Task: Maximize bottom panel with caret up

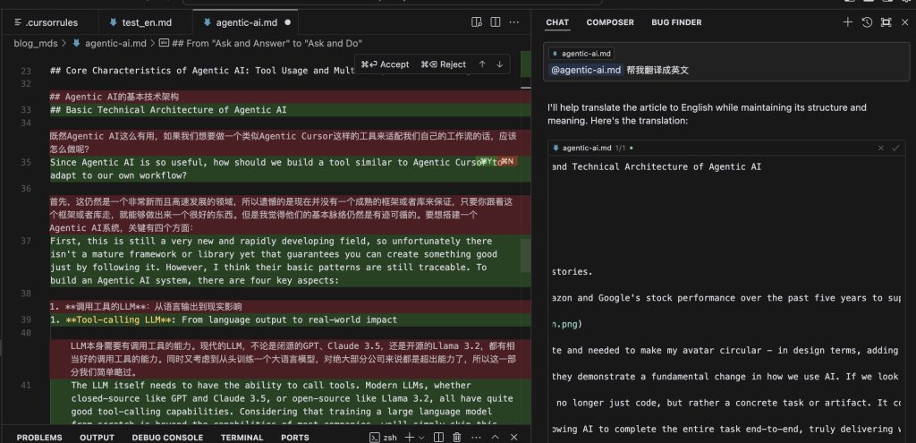Action: pyautogui.click(x=496, y=437)
